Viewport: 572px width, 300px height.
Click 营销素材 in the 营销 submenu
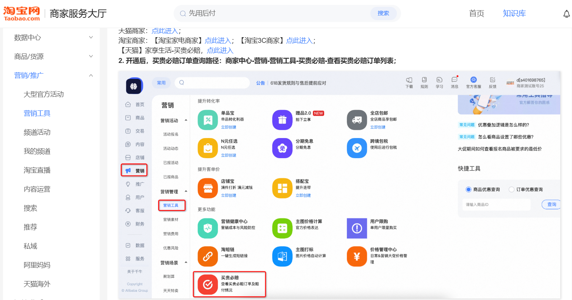tap(171, 220)
